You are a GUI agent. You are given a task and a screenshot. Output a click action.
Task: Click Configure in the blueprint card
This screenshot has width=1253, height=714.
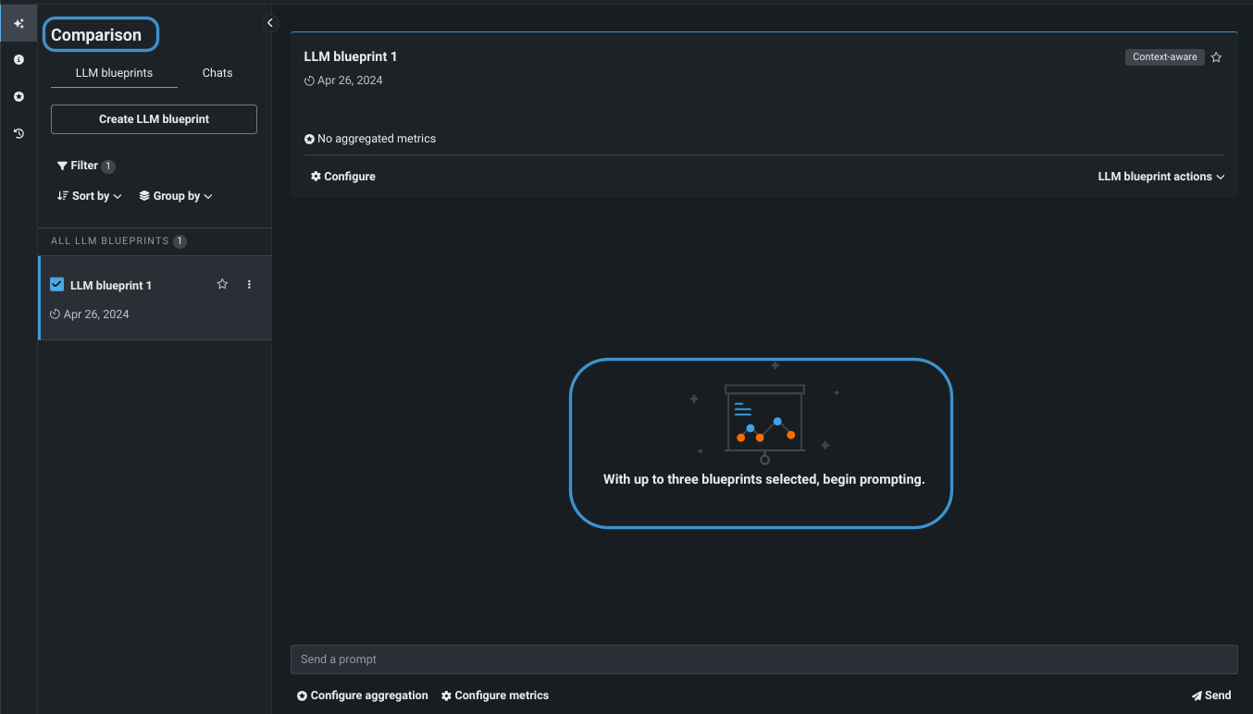343,177
